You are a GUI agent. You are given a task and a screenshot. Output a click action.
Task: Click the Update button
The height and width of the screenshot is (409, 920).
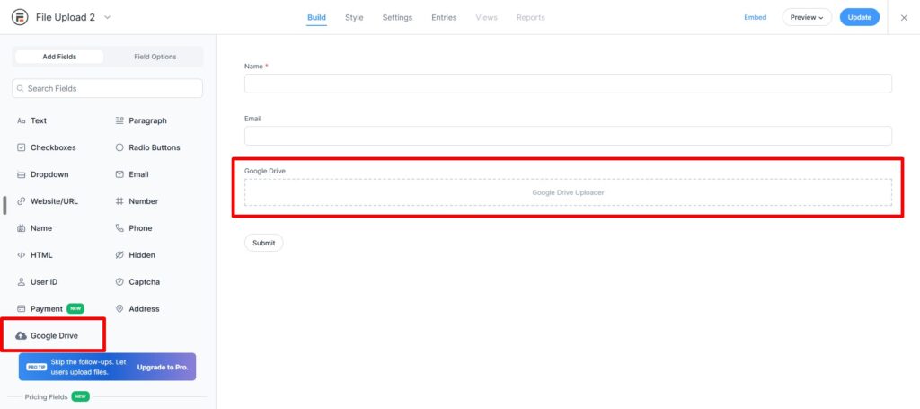(860, 18)
